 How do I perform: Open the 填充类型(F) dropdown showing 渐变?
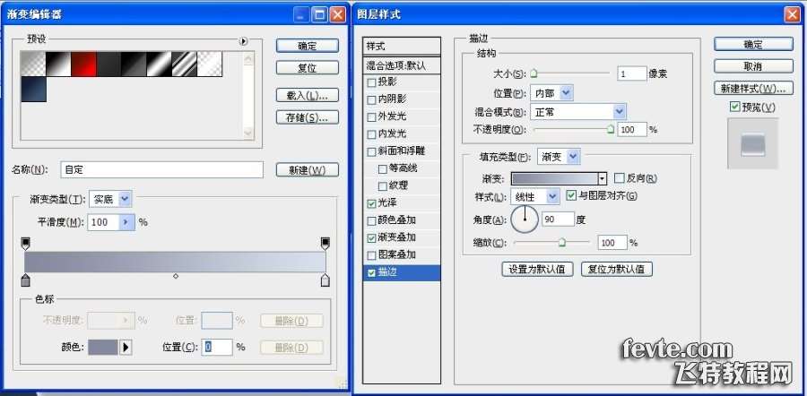(559, 157)
